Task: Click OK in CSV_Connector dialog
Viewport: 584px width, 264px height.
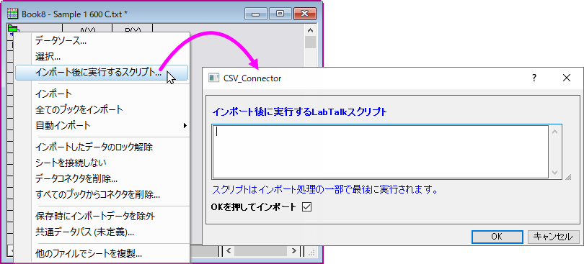Action: tap(497, 237)
